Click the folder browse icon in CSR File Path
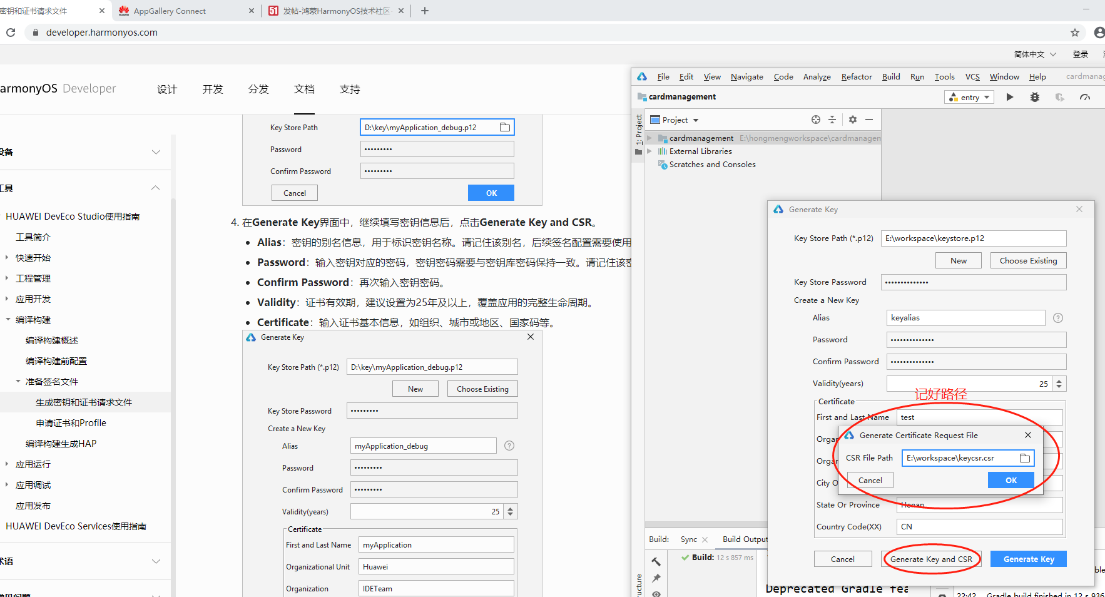The height and width of the screenshot is (597, 1105). (x=1025, y=458)
